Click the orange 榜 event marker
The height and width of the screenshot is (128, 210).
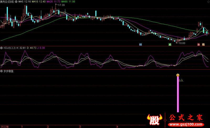203,45
